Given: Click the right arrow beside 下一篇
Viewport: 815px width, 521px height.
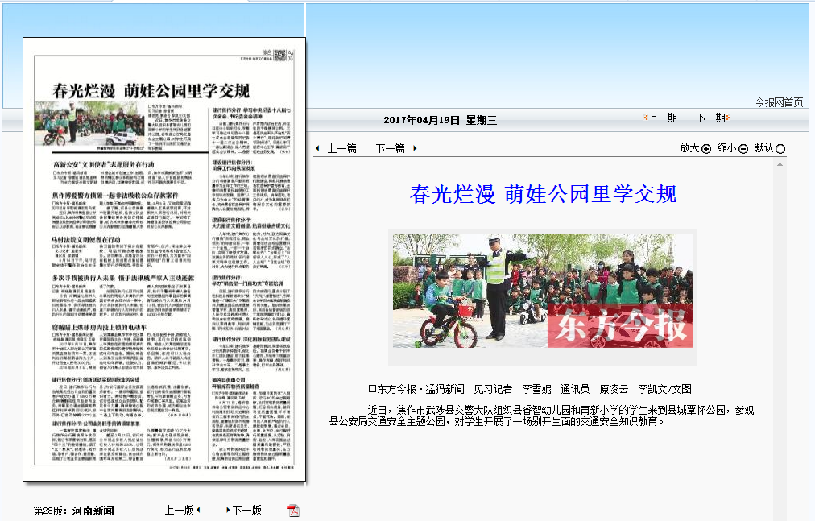Looking at the screenshot, I should [415, 148].
